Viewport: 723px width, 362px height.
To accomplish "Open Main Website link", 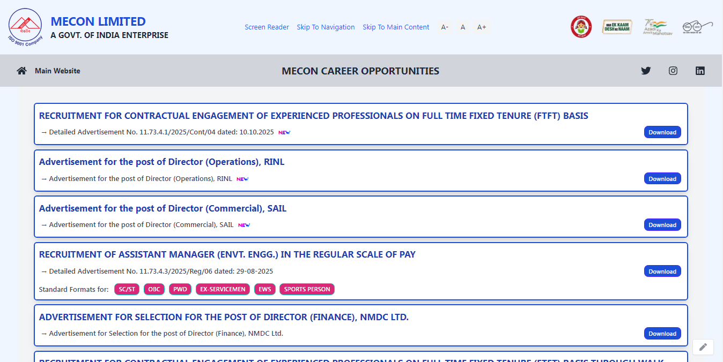I will coord(57,70).
